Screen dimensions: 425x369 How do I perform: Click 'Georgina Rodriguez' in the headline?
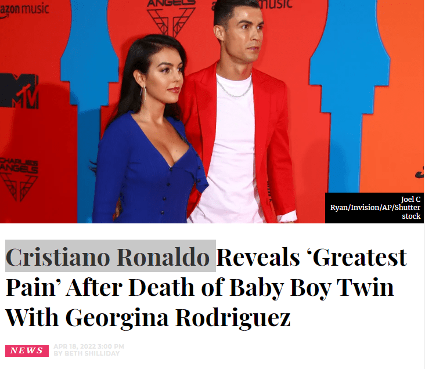point(178,317)
